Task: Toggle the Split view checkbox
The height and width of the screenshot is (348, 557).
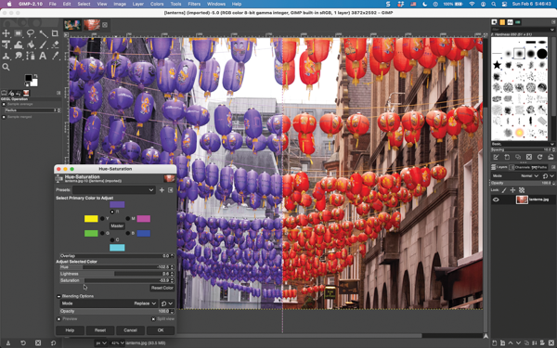Action: (153, 319)
